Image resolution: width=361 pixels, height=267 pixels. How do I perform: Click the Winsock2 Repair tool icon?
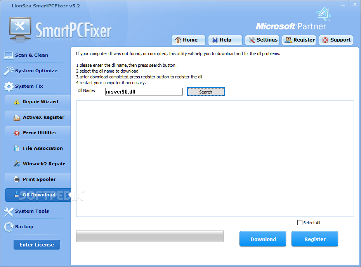point(17,164)
